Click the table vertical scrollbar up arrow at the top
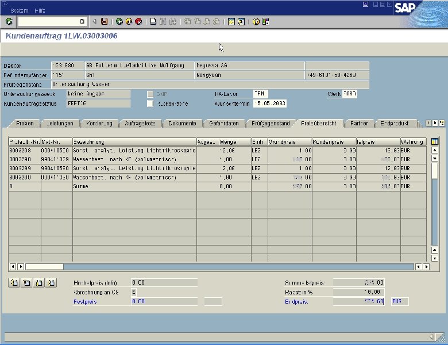The width and height of the screenshot is (448, 345). pos(435,150)
